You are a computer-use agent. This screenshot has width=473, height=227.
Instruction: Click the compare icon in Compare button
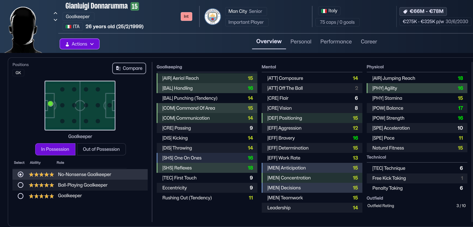[118, 68]
